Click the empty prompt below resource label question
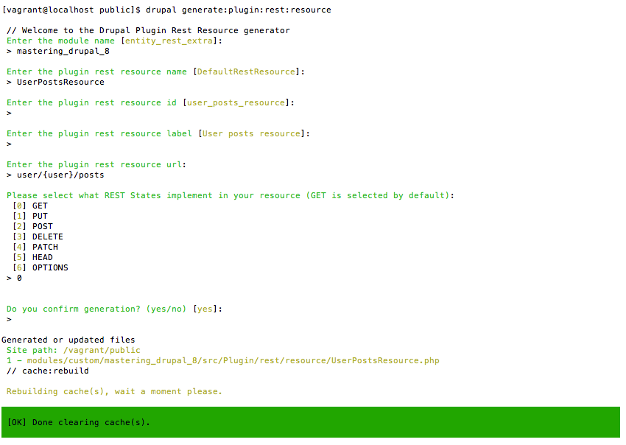The height and width of the screenshot is (445, 626). point(10,144)
